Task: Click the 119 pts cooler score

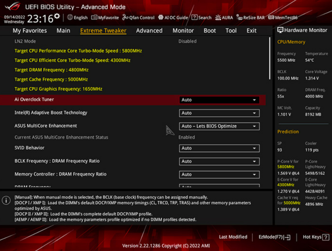Action: (312, 150)
